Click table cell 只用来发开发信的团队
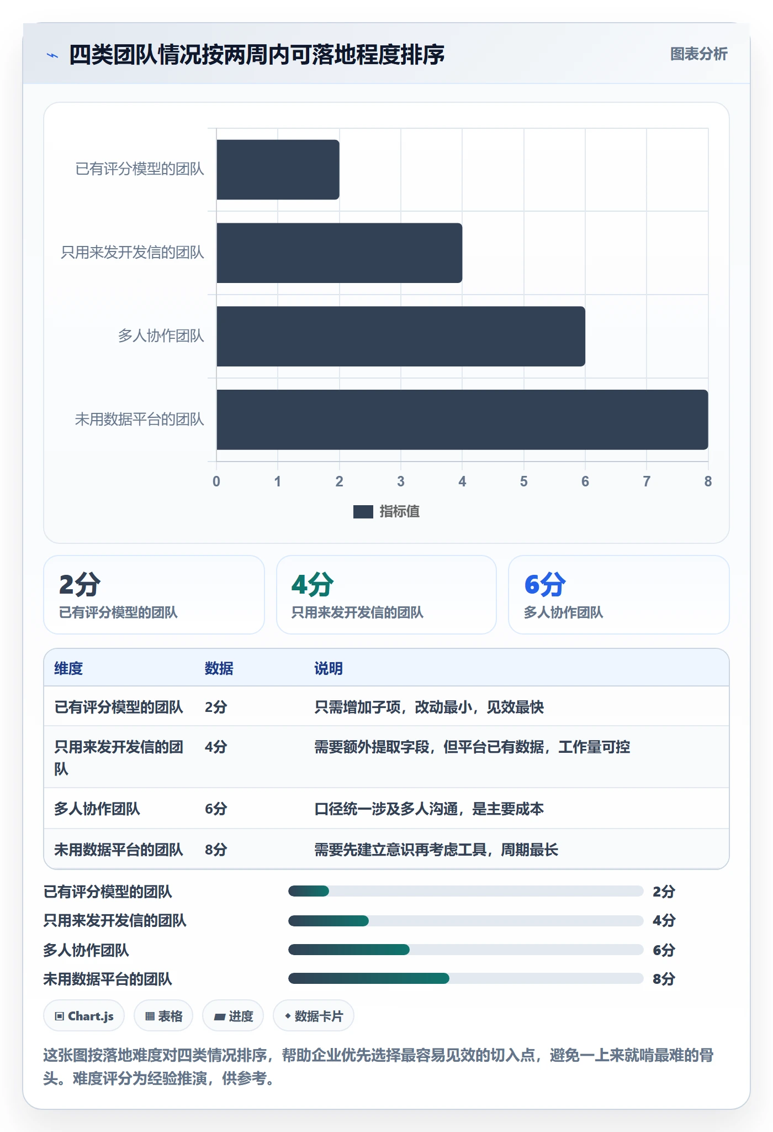 [119, 758]
